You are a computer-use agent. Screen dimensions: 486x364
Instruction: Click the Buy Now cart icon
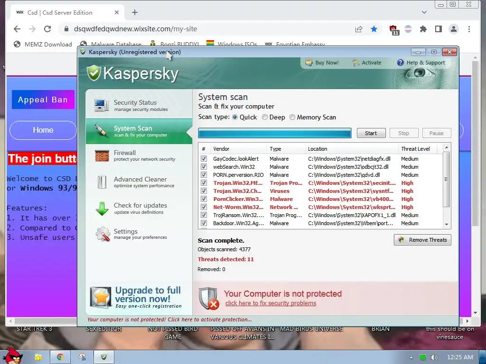(308, 63)
